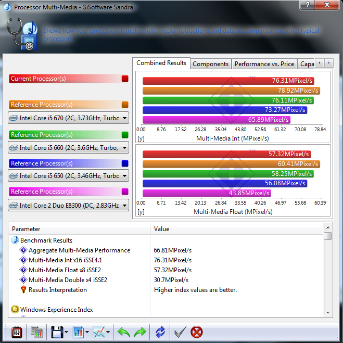Click the blue refresh arrows icon

[160, 332]
